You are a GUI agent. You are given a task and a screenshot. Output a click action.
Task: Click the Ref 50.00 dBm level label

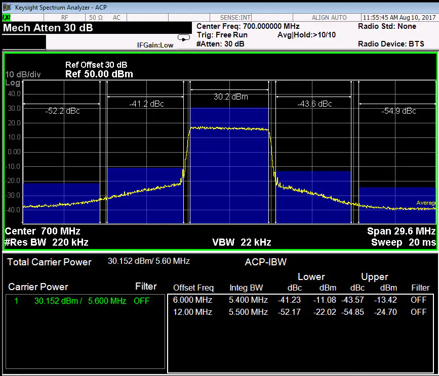tap(99, 74)
